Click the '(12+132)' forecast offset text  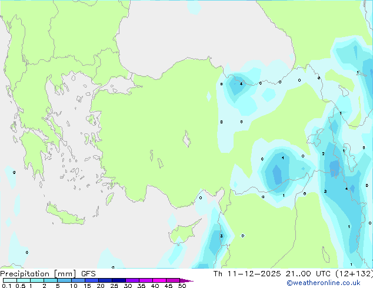pos(354,274)
